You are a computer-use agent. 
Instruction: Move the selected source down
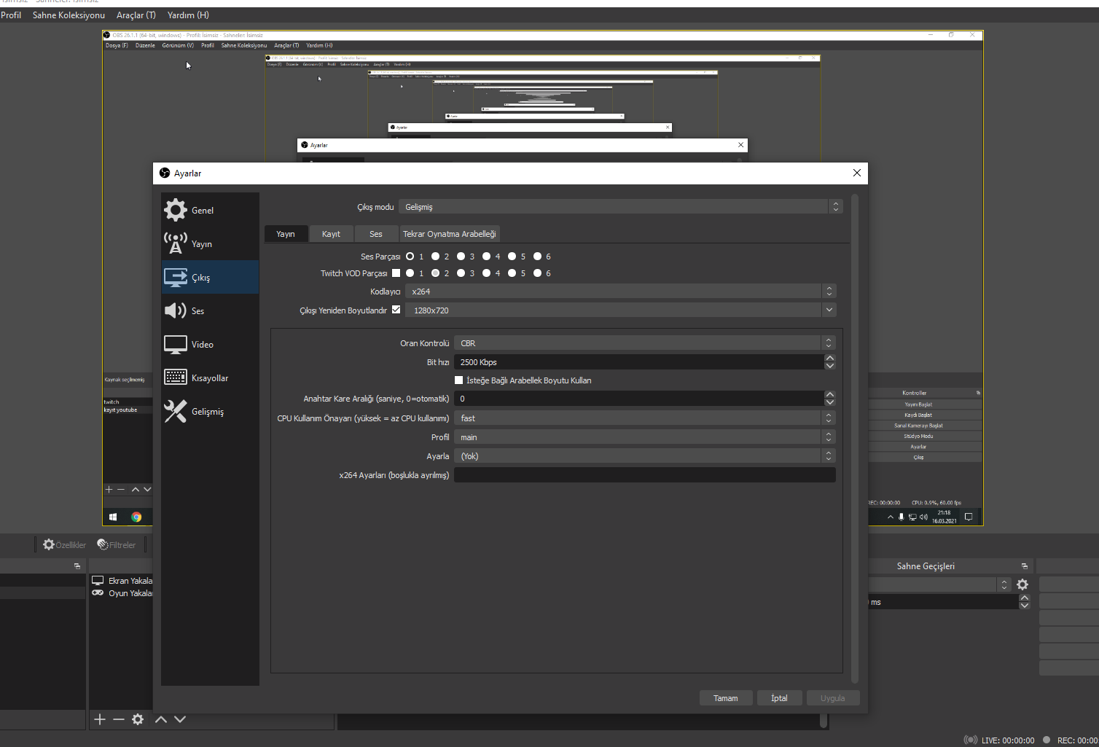click(x=180, y=719)
